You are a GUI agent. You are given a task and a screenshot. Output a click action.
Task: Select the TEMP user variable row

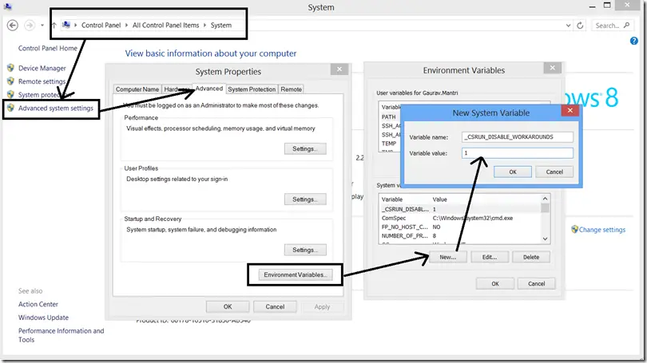coord(391,144)
